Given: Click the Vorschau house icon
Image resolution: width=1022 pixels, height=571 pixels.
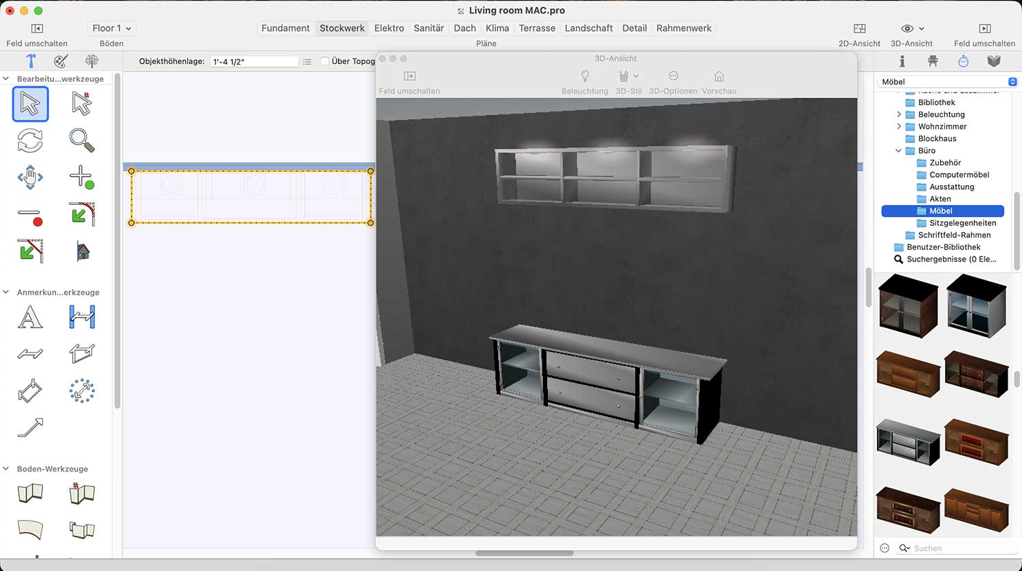Looking at the screenshot, I should [719, 77].
